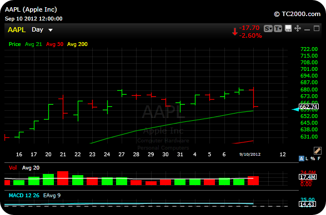Click the ruler drawing tool icon
The image size is (326, 215).
(317, 151)
